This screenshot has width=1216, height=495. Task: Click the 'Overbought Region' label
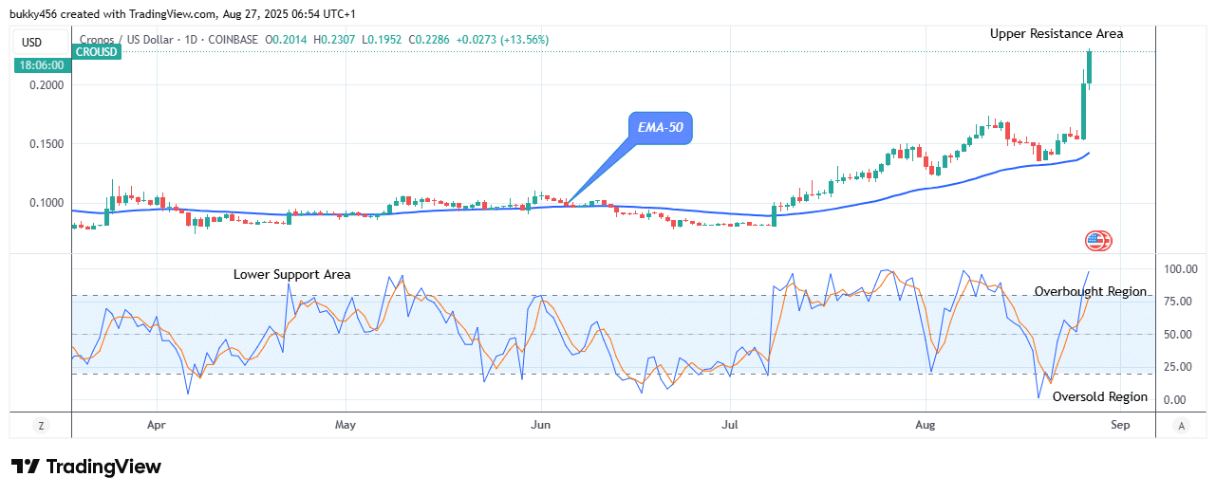click(x=1091, y=291)
